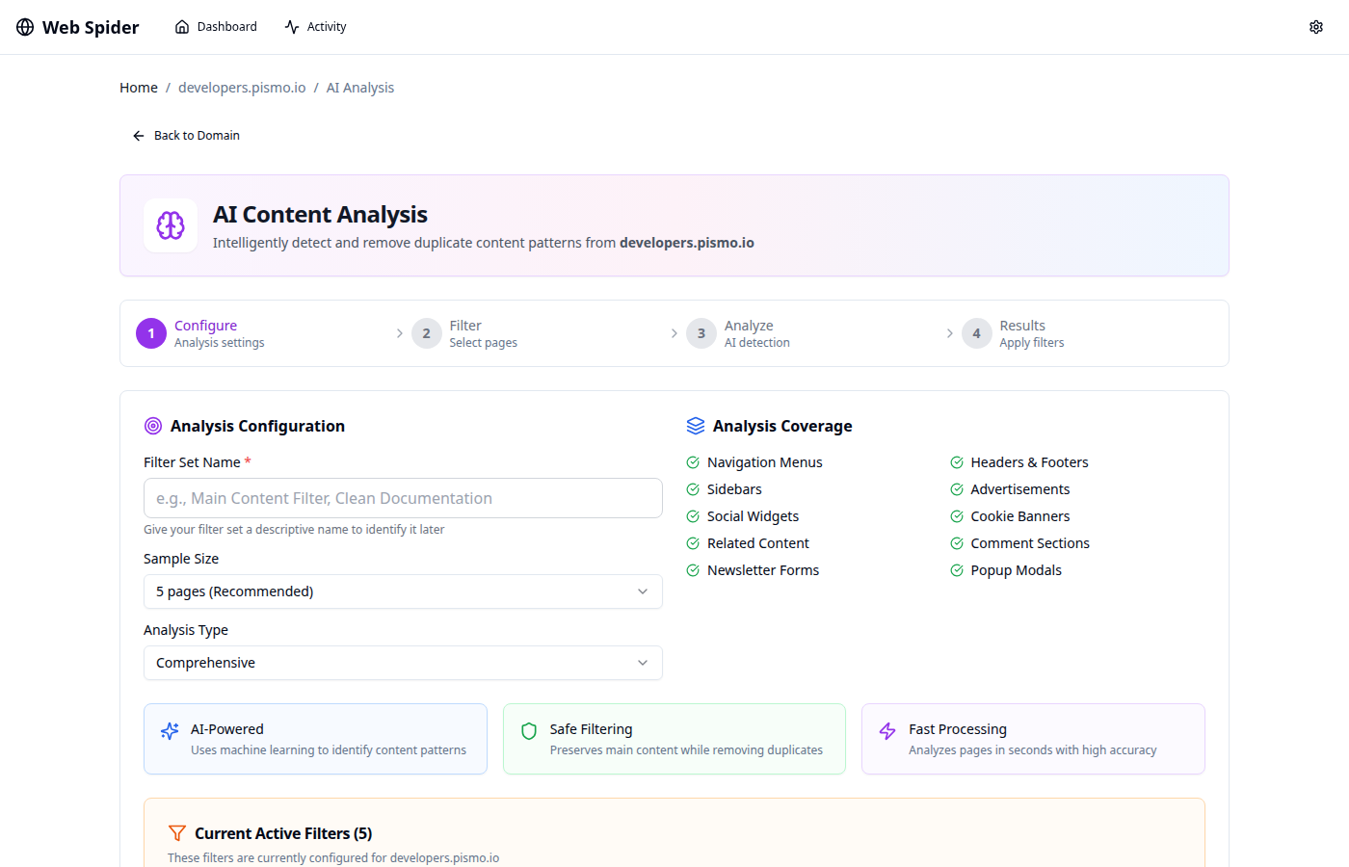
Task: Open developers.pismo.io breadcrumb link
Action: coord(242,88)
